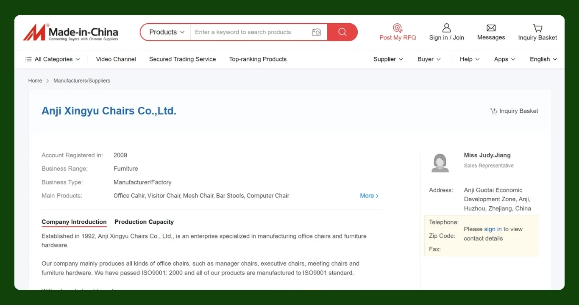
Task: Open the Help dropdown menu
Action: pos(470,59)
